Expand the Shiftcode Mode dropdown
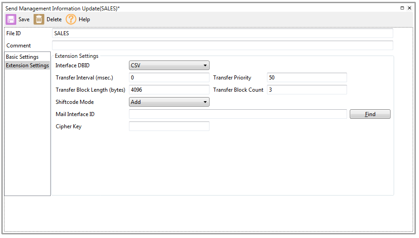The image size is (419, 238). (169, 102)
